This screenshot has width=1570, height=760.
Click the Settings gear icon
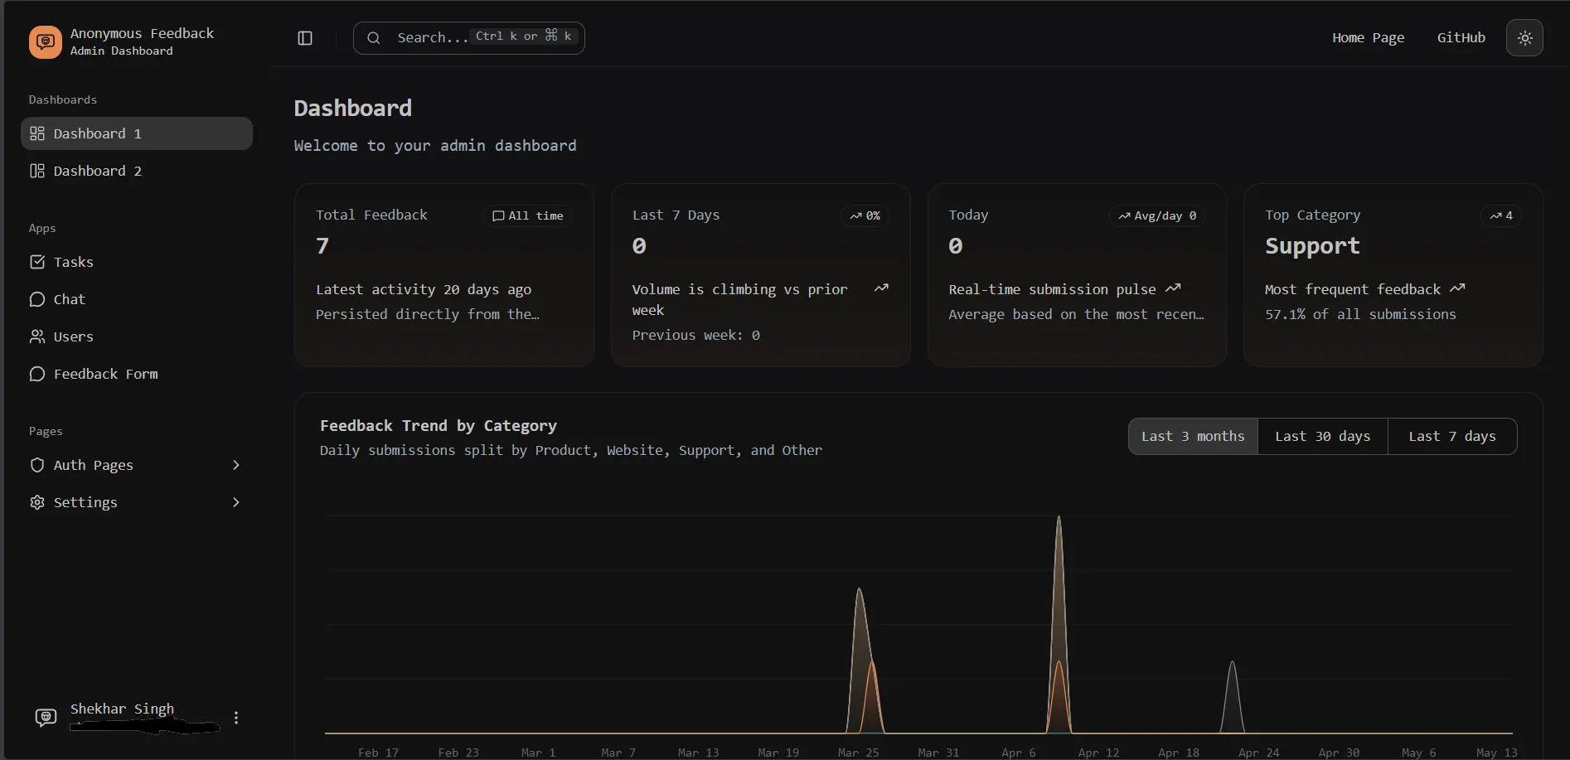pyautogui.click(x=37, y=502)
